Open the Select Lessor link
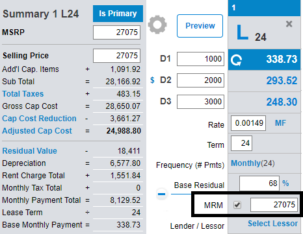The image size is (303, 234). 272,224
